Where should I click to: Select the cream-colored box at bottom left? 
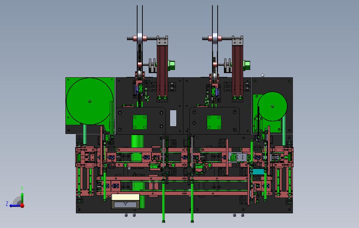[x=125, y=197]
